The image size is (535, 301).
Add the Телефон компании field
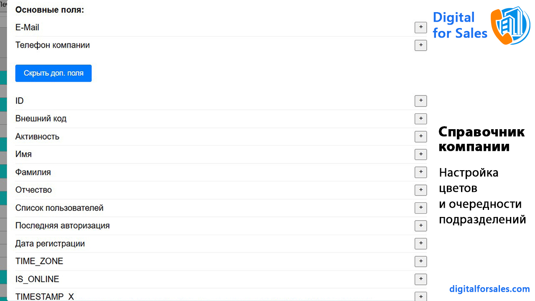point(420,45)
